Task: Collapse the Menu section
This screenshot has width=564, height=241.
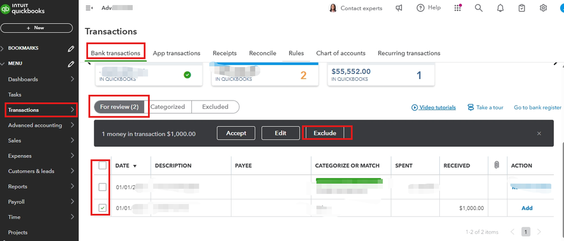Action: [2, 63]
